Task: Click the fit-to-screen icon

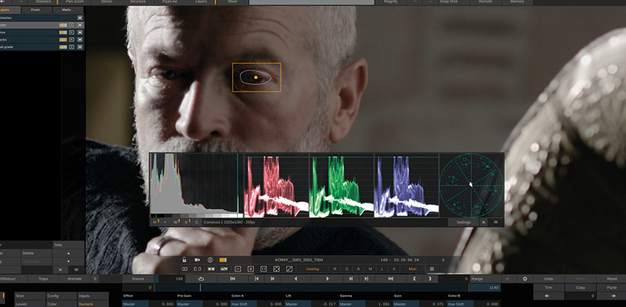Action: (x=277, y=269)
